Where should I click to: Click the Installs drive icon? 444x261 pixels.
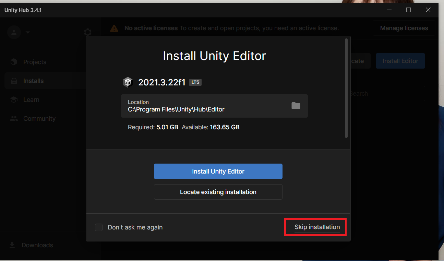coord(14,81)
